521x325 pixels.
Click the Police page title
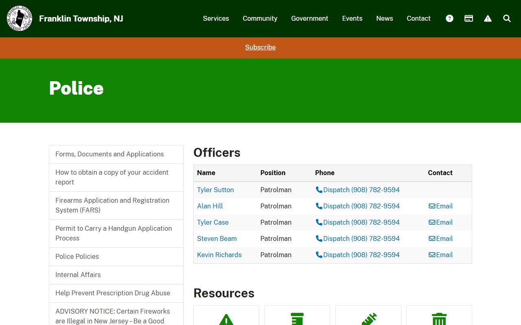77,88
